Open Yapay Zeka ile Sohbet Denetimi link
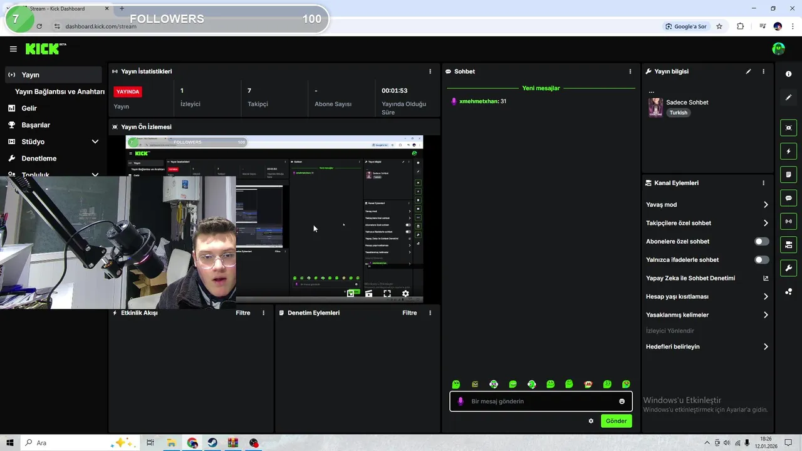This screenshot has width=802, height=451. coord(707,278)
